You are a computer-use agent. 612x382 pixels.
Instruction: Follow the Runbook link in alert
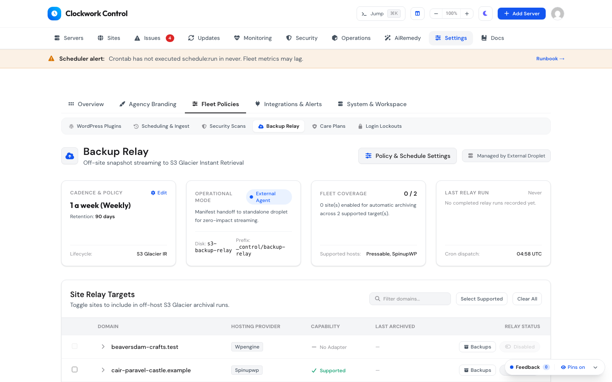(550, 59)
